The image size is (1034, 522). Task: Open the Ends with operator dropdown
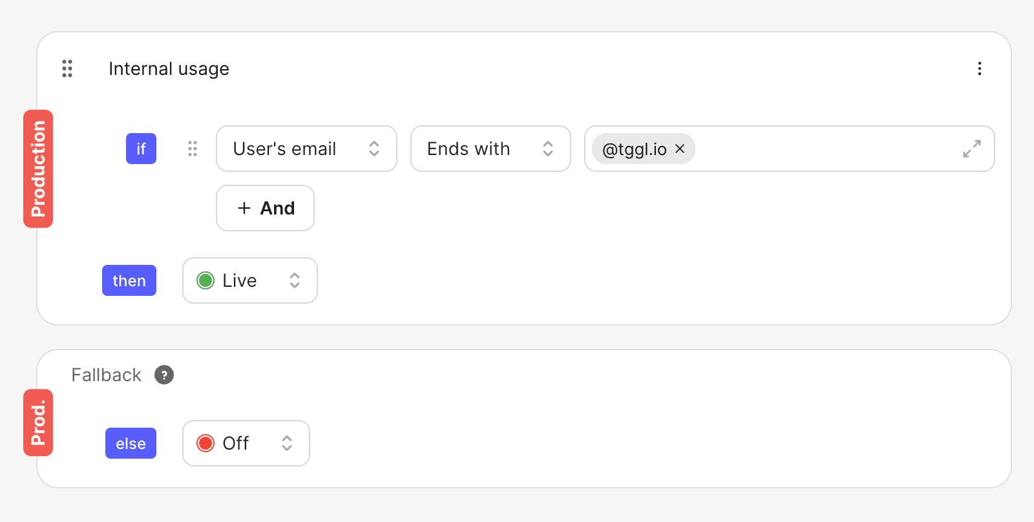coord(491,149)
